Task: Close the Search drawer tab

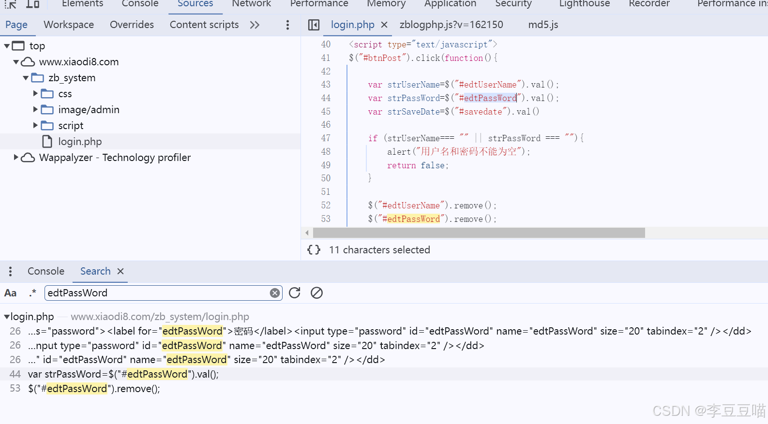Action: (120, 271)
